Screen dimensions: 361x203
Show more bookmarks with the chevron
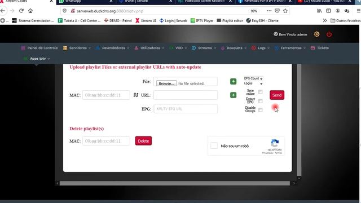325,20
